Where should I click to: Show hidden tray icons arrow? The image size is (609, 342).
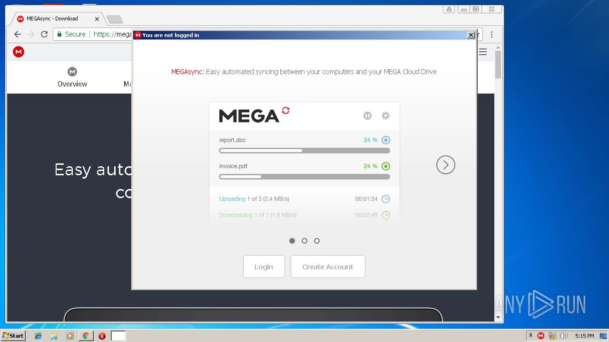pos(530,336)
